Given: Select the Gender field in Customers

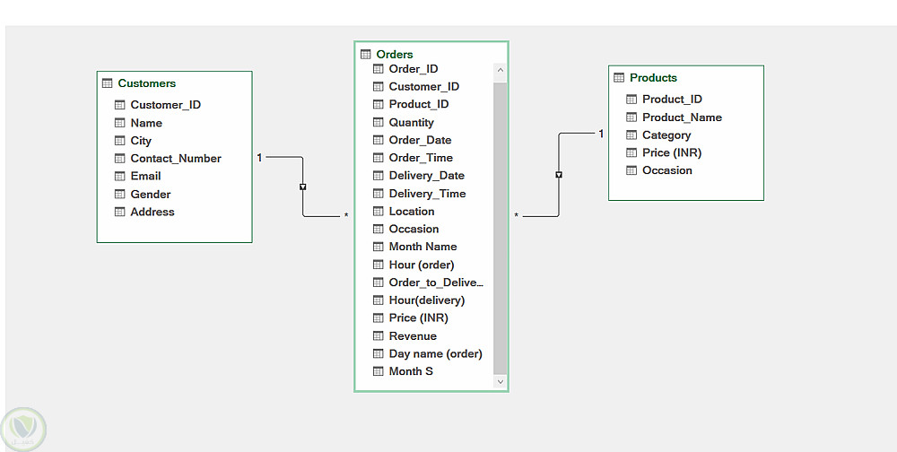Looking at the screenshot, I should pos(150,194).
